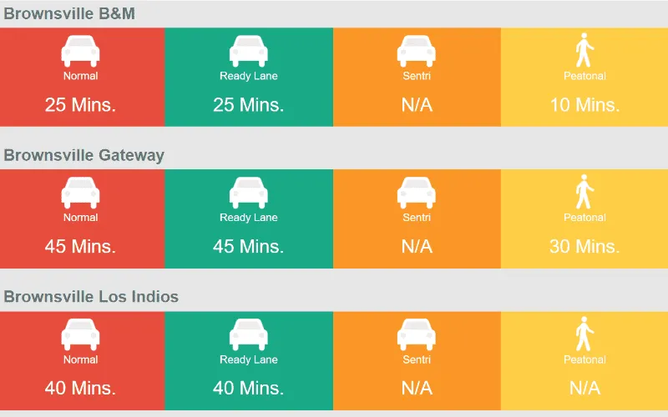
Task: Select the Brownsville Gateway heading
Action: (83, 155)
